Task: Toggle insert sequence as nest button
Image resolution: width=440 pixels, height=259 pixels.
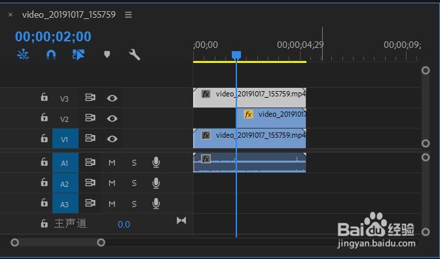Action: click(23, 54)
